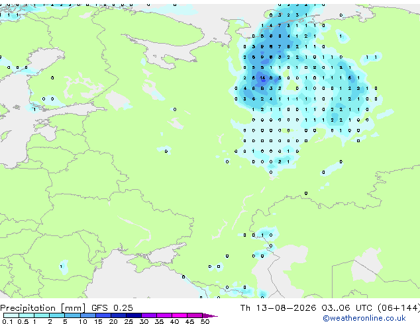Click the 25–30 mm legend color swatch

point(134,315)
